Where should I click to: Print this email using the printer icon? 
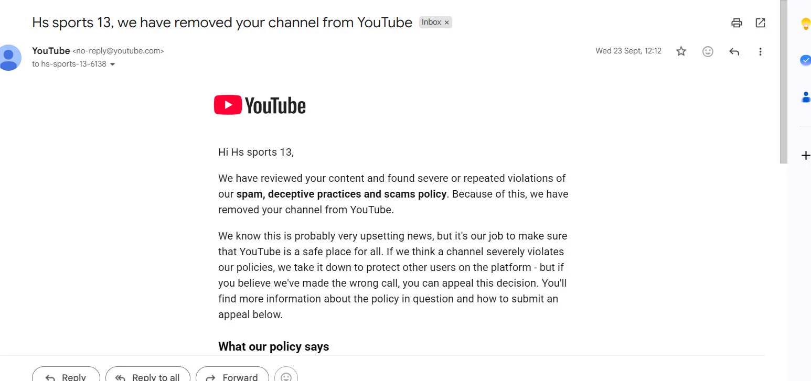[x=737, y=23]
